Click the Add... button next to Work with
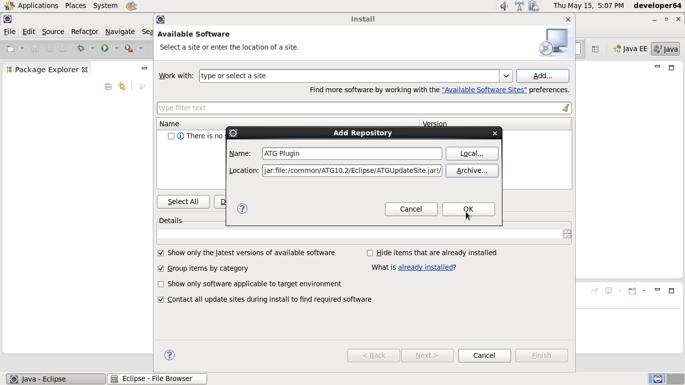 [x=543, y=76]
